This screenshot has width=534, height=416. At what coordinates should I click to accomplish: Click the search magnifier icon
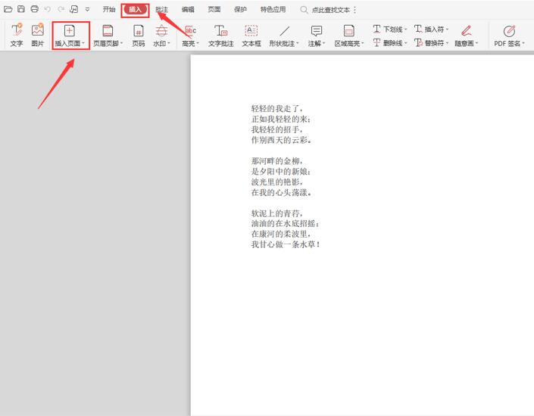click(304, 10)
